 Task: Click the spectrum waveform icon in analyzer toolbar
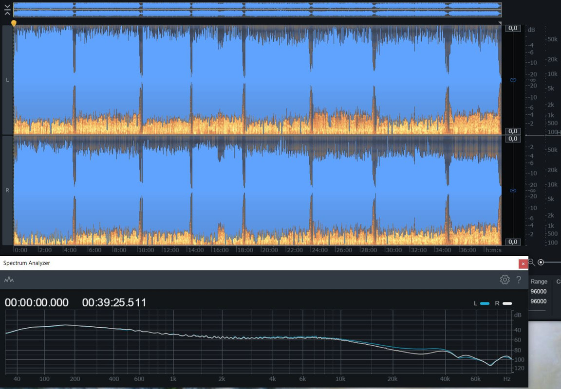[9, 280]
